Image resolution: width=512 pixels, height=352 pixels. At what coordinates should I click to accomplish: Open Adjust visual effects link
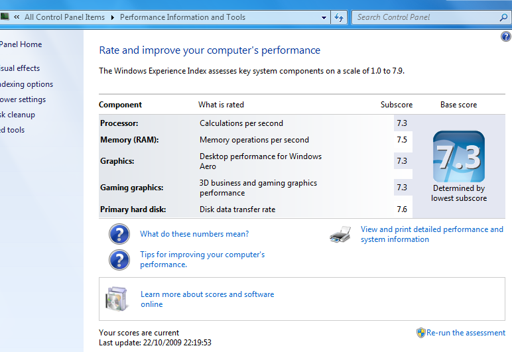tap(20, 68)
